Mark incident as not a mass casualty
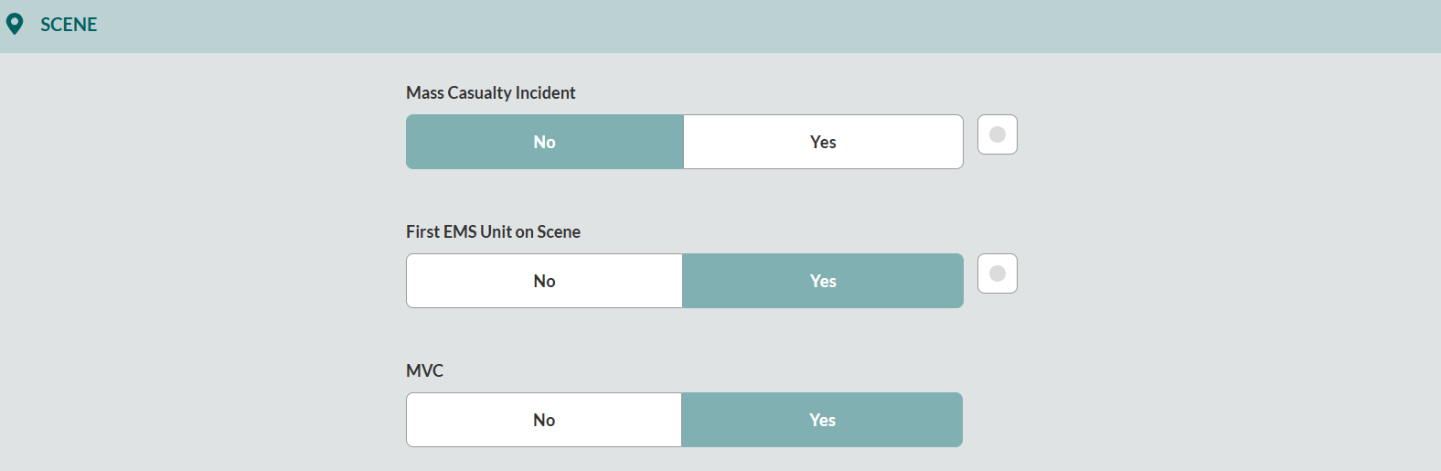The width and height of the screenshot is (1441, 471). [x=545, y=142]
